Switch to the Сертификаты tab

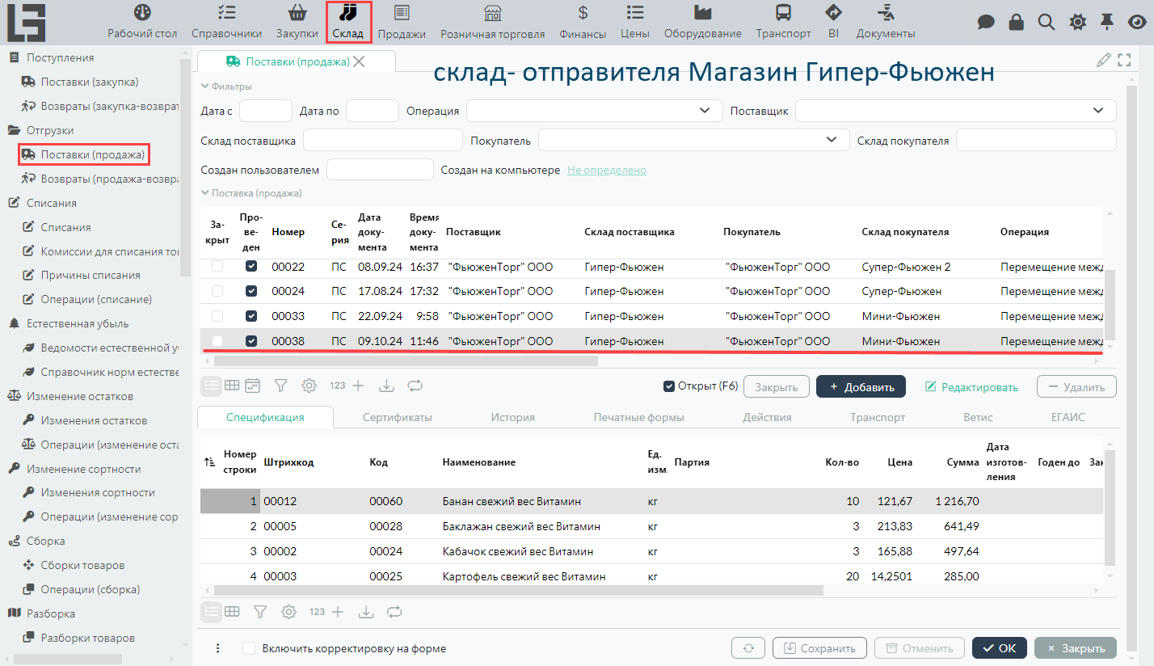397,417
